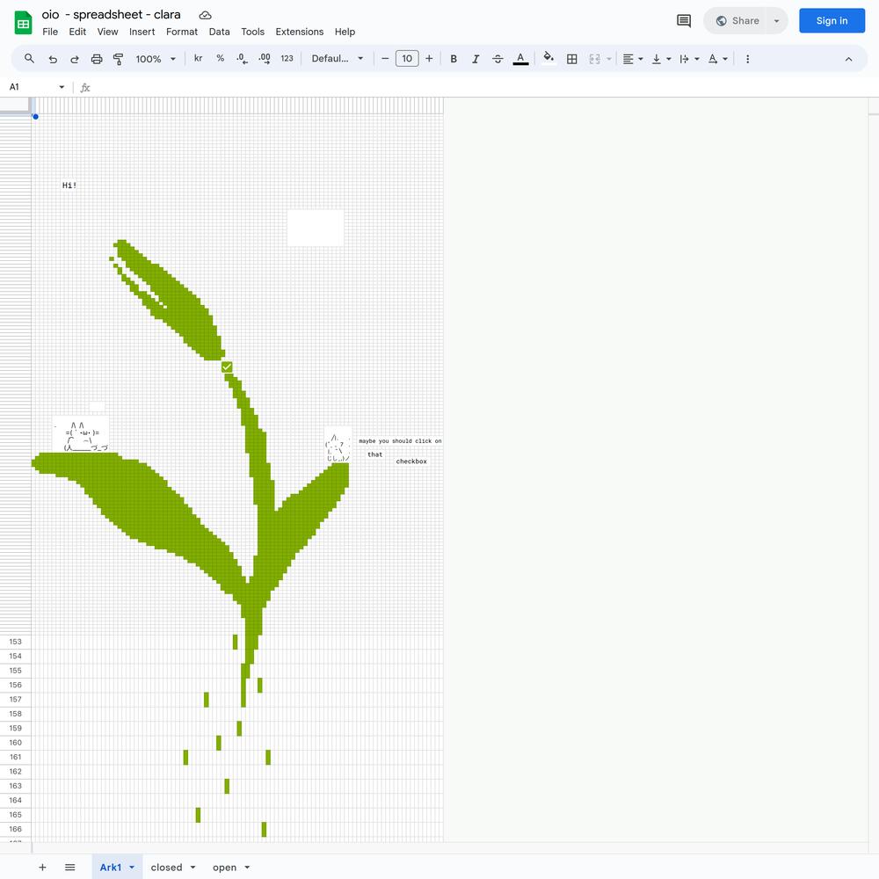This screenshot has width=879, height=879.
Task: Click the search magnifier icon in toolbar
Action: point(29,59)
